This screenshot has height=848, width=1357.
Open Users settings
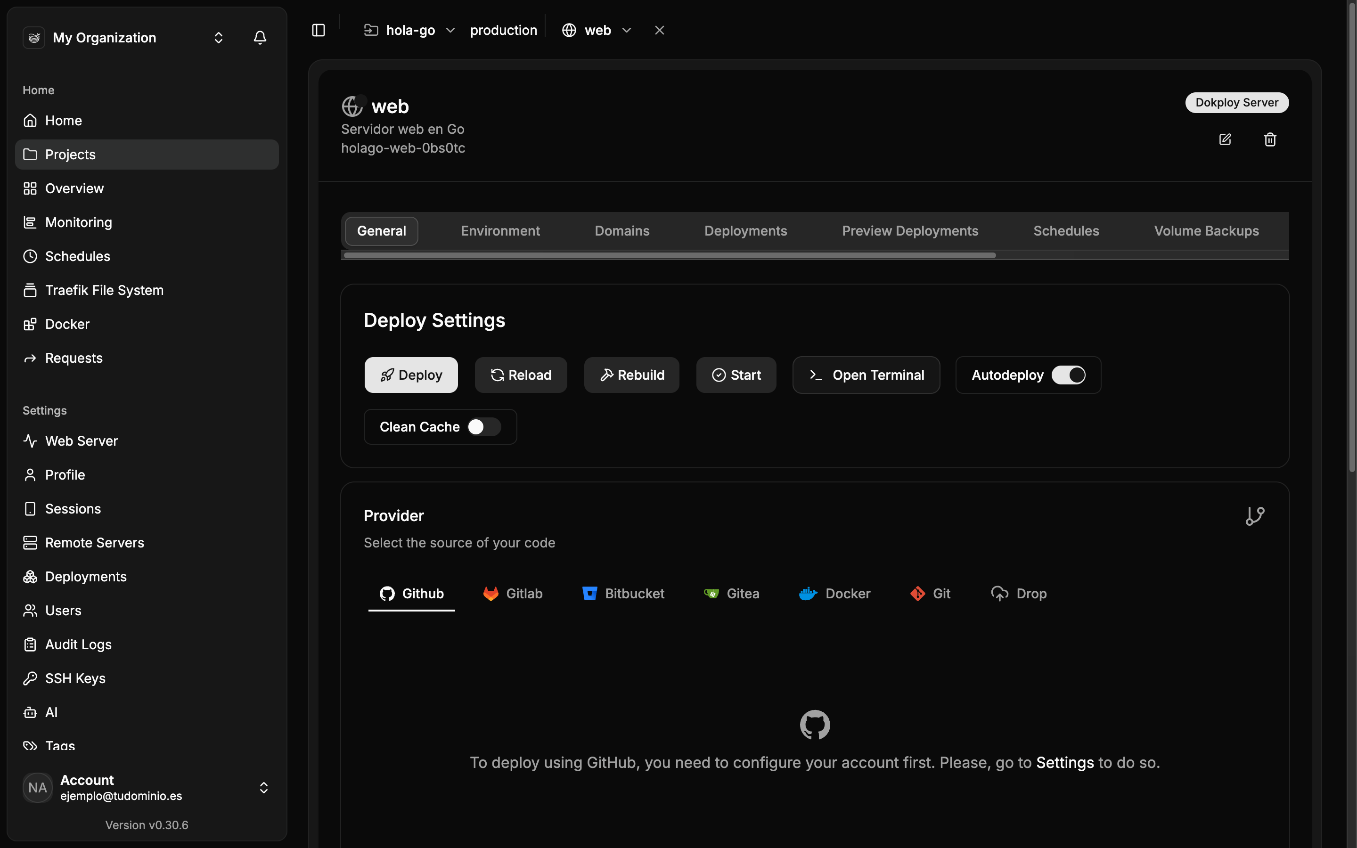coord(147,611)
